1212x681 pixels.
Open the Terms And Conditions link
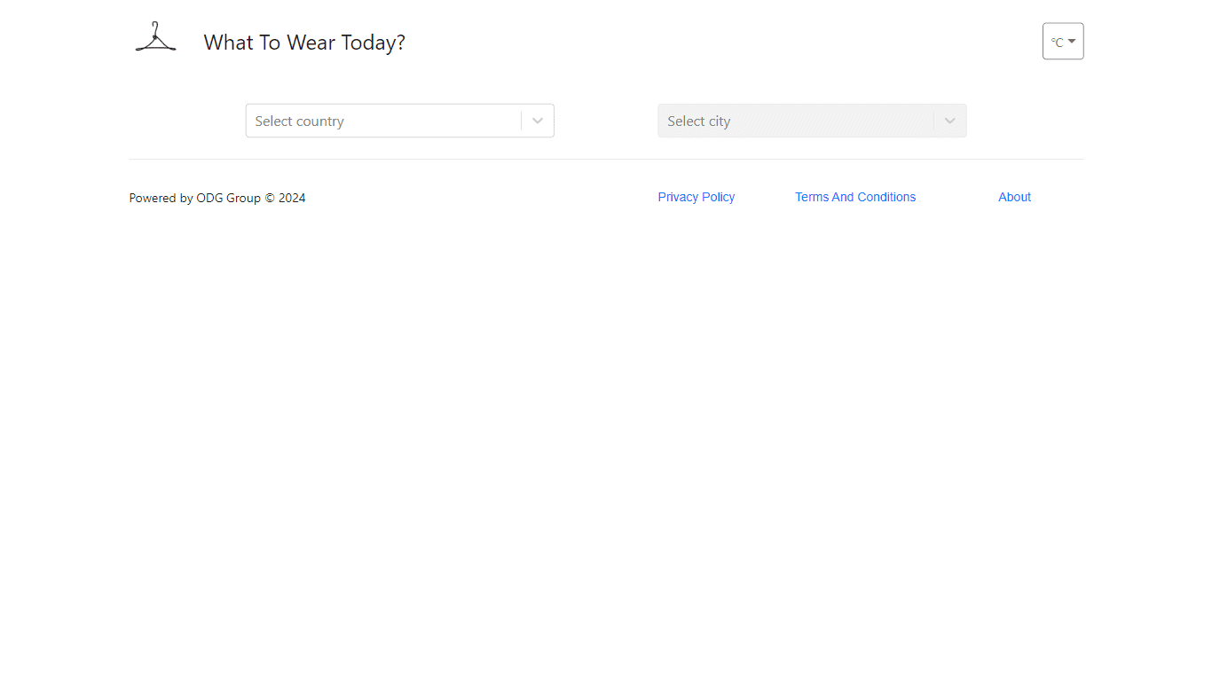[855, 197]
